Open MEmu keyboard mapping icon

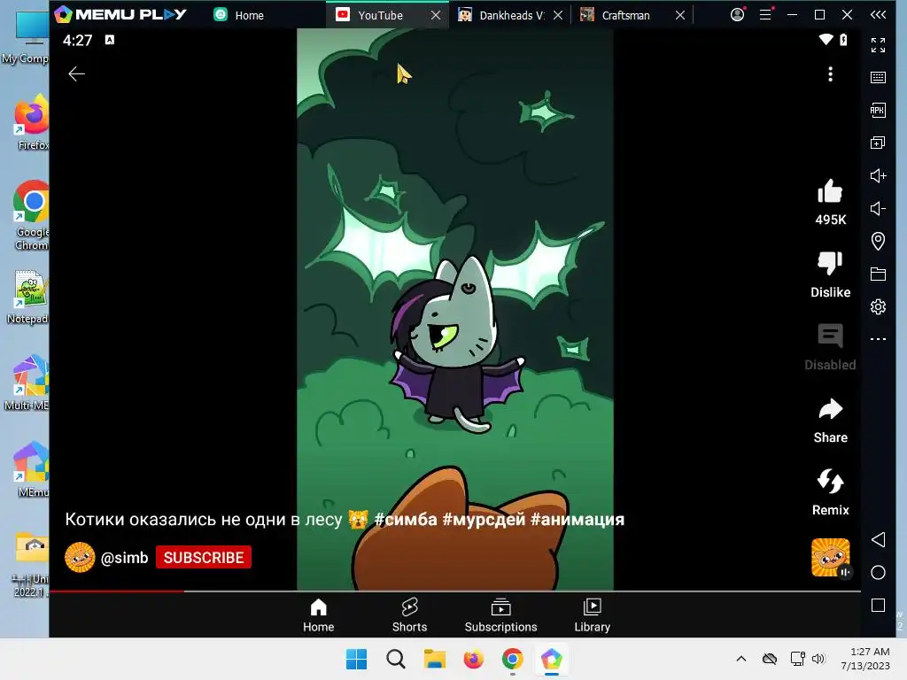coord(878,78)
